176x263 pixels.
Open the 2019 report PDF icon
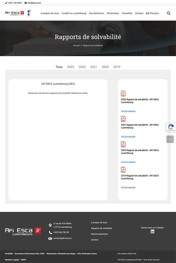pyautogui.click(x=123, y=170)
